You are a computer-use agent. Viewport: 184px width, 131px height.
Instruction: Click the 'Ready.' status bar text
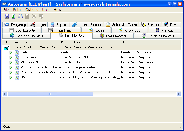point(8,127)
